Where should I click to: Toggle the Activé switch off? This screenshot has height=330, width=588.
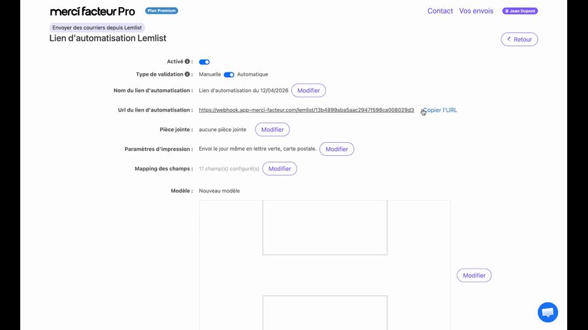click(x=204, y=62)
